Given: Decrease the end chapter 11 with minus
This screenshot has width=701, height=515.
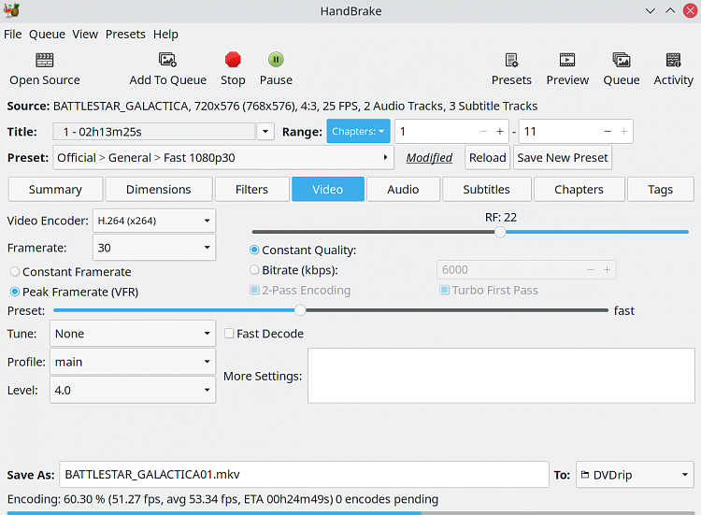Looking at the screenshot, I should click(608, 132).
